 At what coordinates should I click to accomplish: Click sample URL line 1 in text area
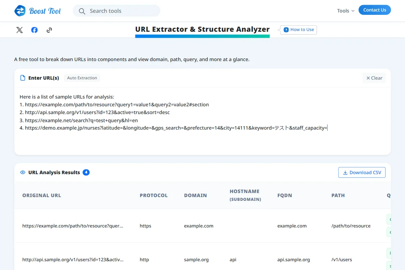pos(114,105)
